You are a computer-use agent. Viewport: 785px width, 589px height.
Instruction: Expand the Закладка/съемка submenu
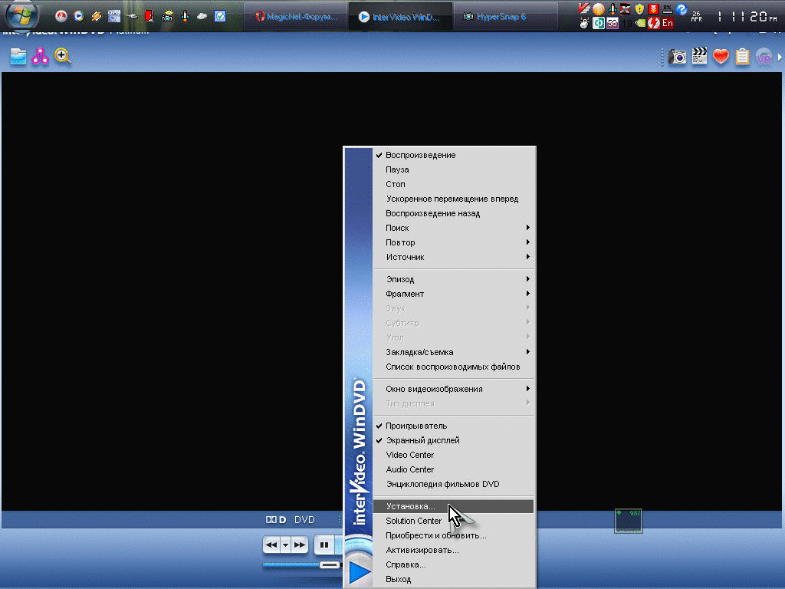coord(454,352)
